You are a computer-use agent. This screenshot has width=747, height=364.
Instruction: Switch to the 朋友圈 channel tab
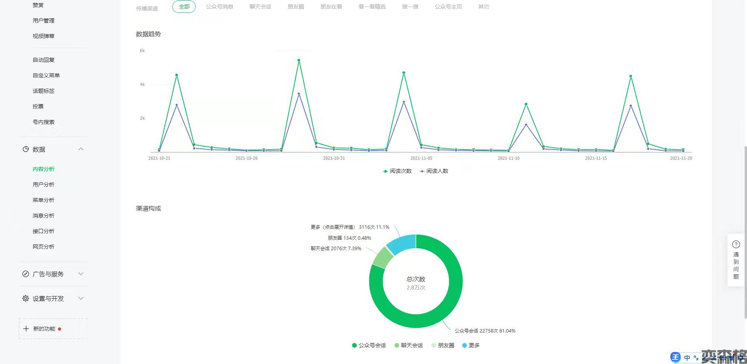coord(296,7)
